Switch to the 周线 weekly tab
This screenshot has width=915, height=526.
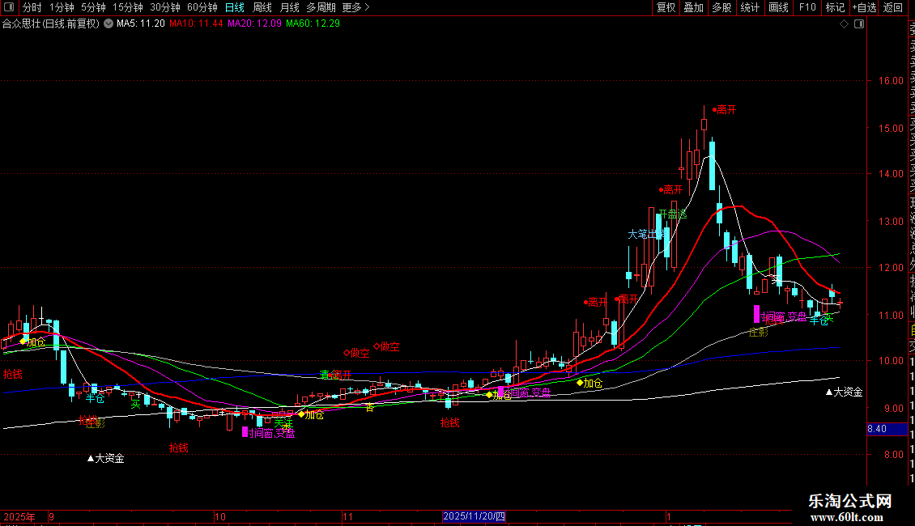click(x=262, y=7)
